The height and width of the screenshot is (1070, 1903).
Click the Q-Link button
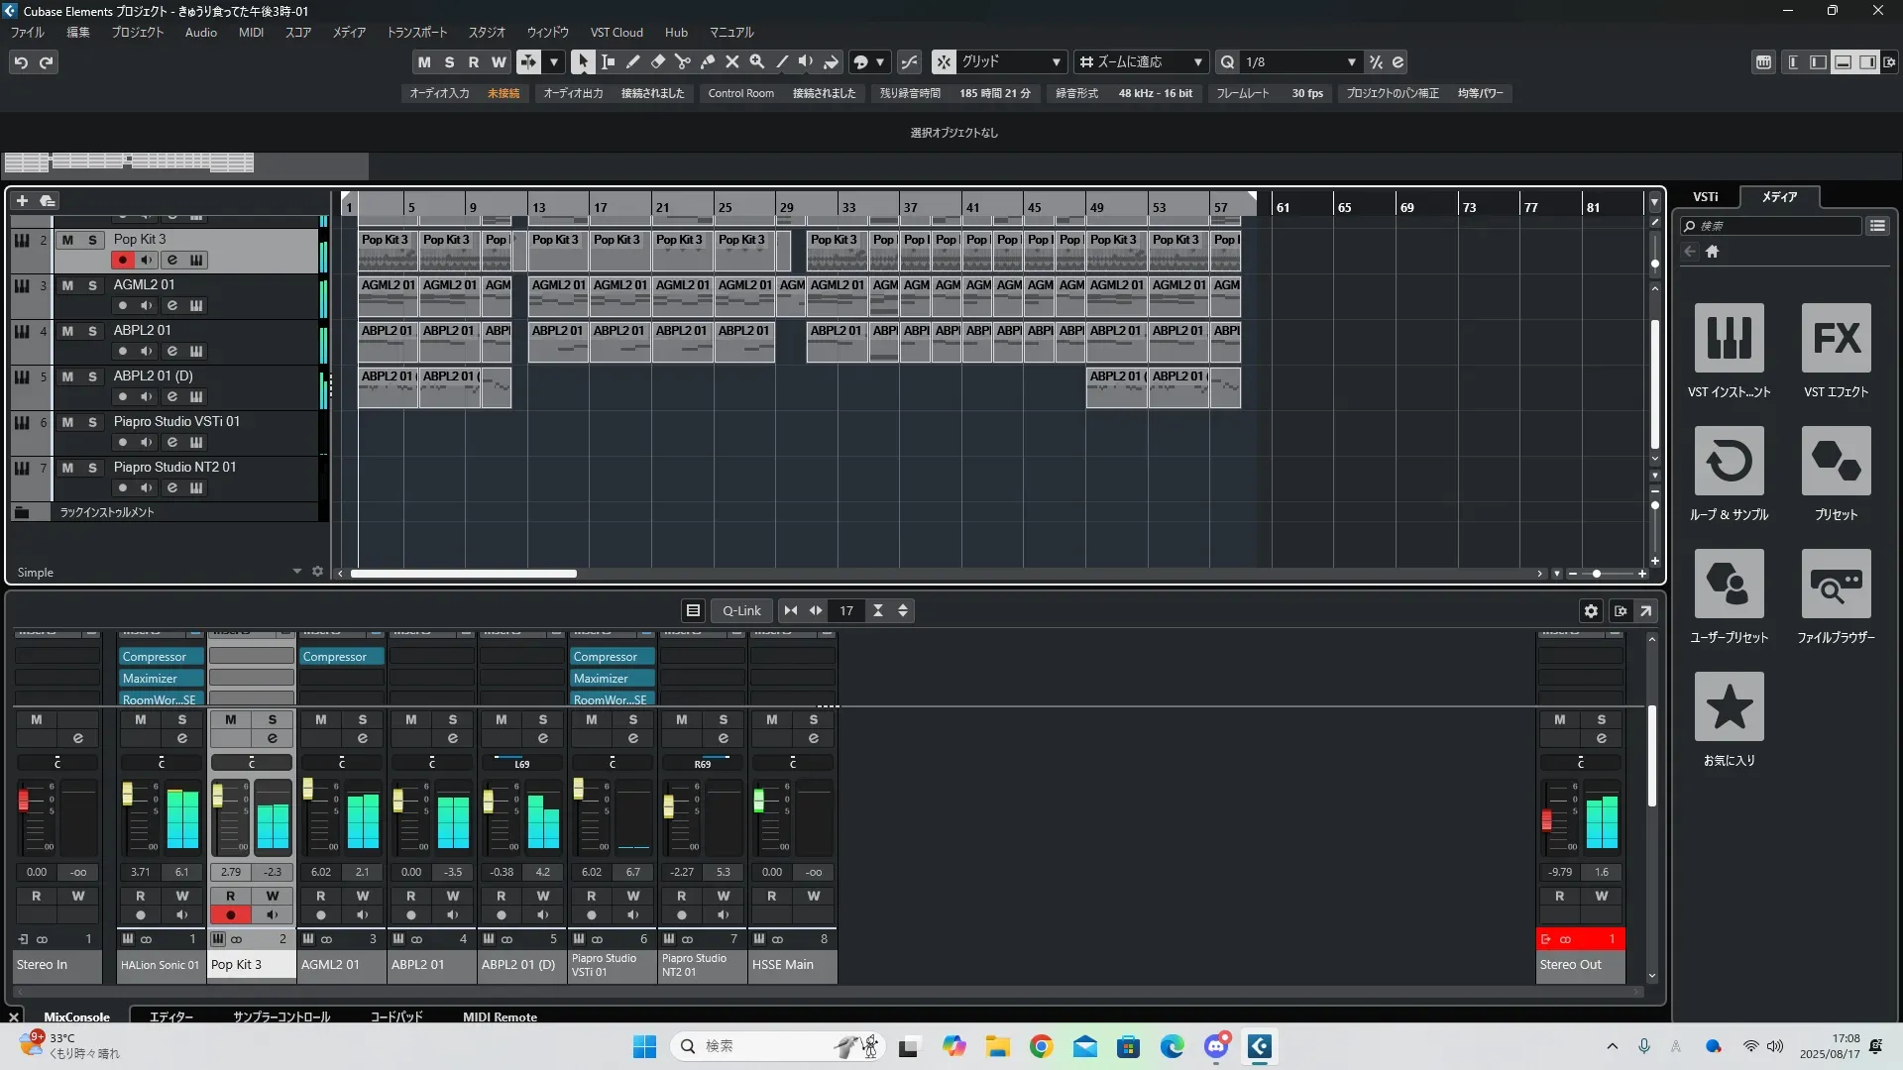(740, 611)
